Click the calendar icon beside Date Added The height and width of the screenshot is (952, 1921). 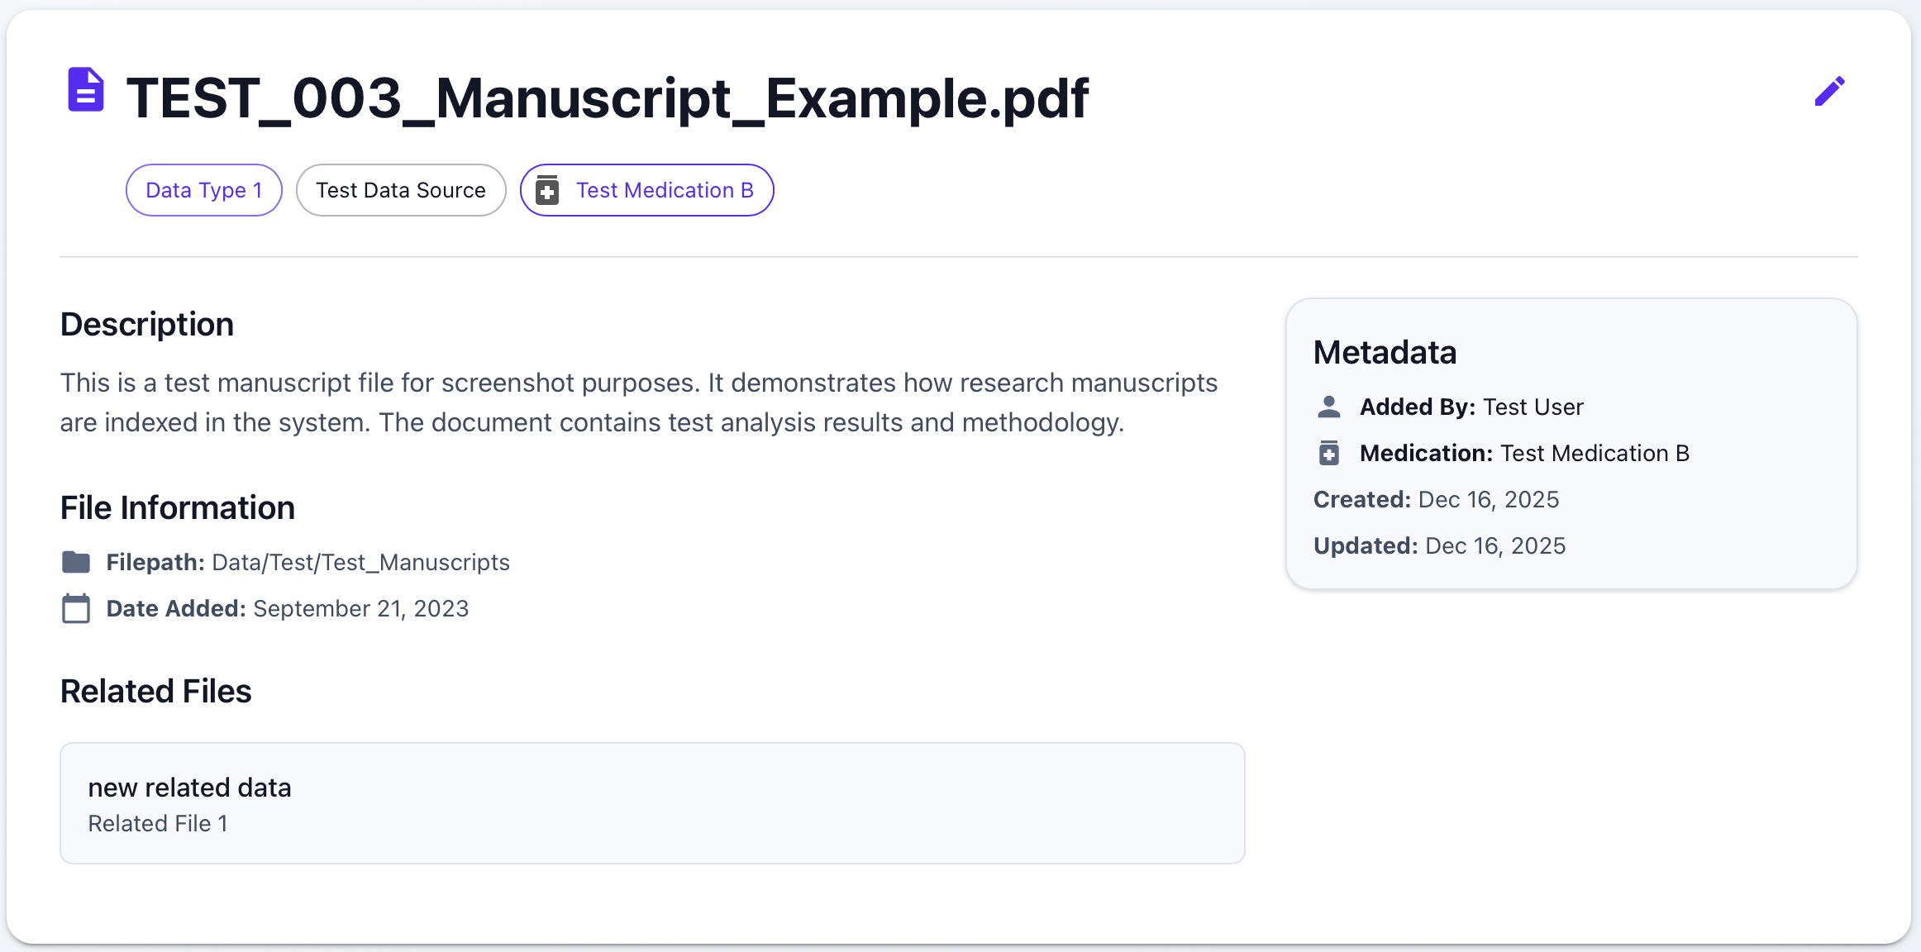(77, 608)
